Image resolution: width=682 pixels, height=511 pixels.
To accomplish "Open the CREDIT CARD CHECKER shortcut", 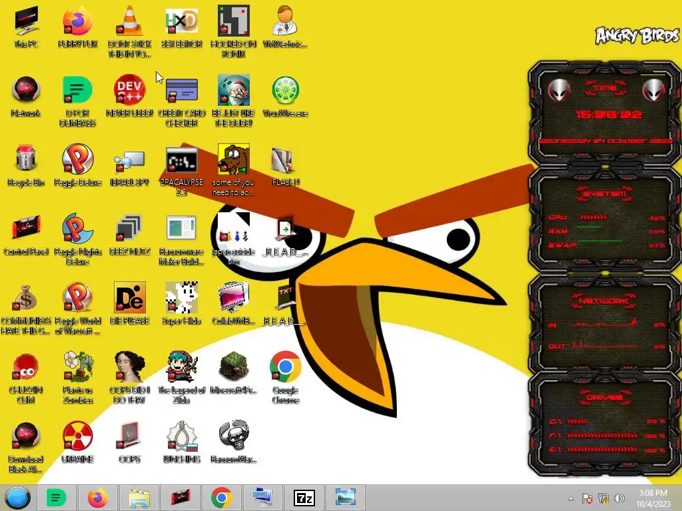I will [x=181, y=101].
